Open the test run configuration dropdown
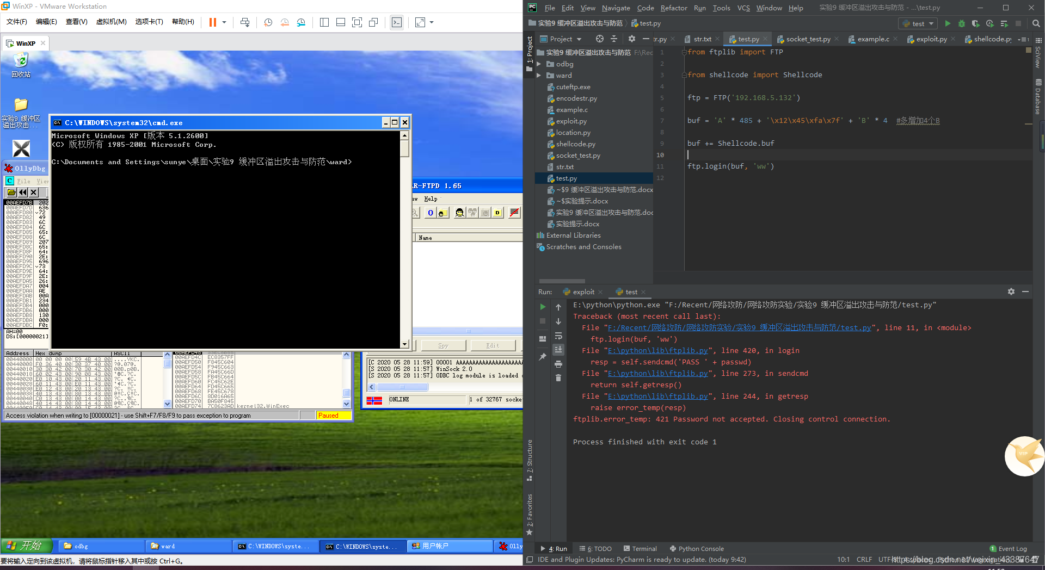Viewport: 1045px width, 570px height. click(x=918, y=23)
